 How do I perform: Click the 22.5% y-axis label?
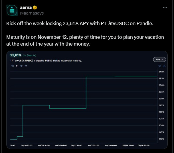pyautogui.click(x=161, y=92)
